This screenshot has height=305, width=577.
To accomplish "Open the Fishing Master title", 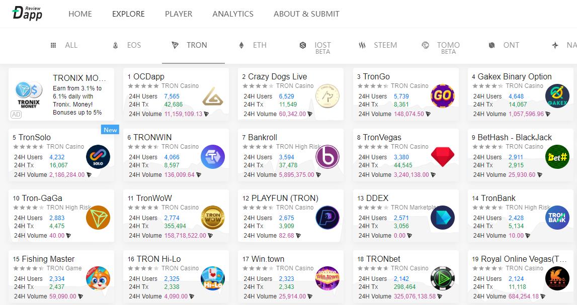I will coord(48,259).
